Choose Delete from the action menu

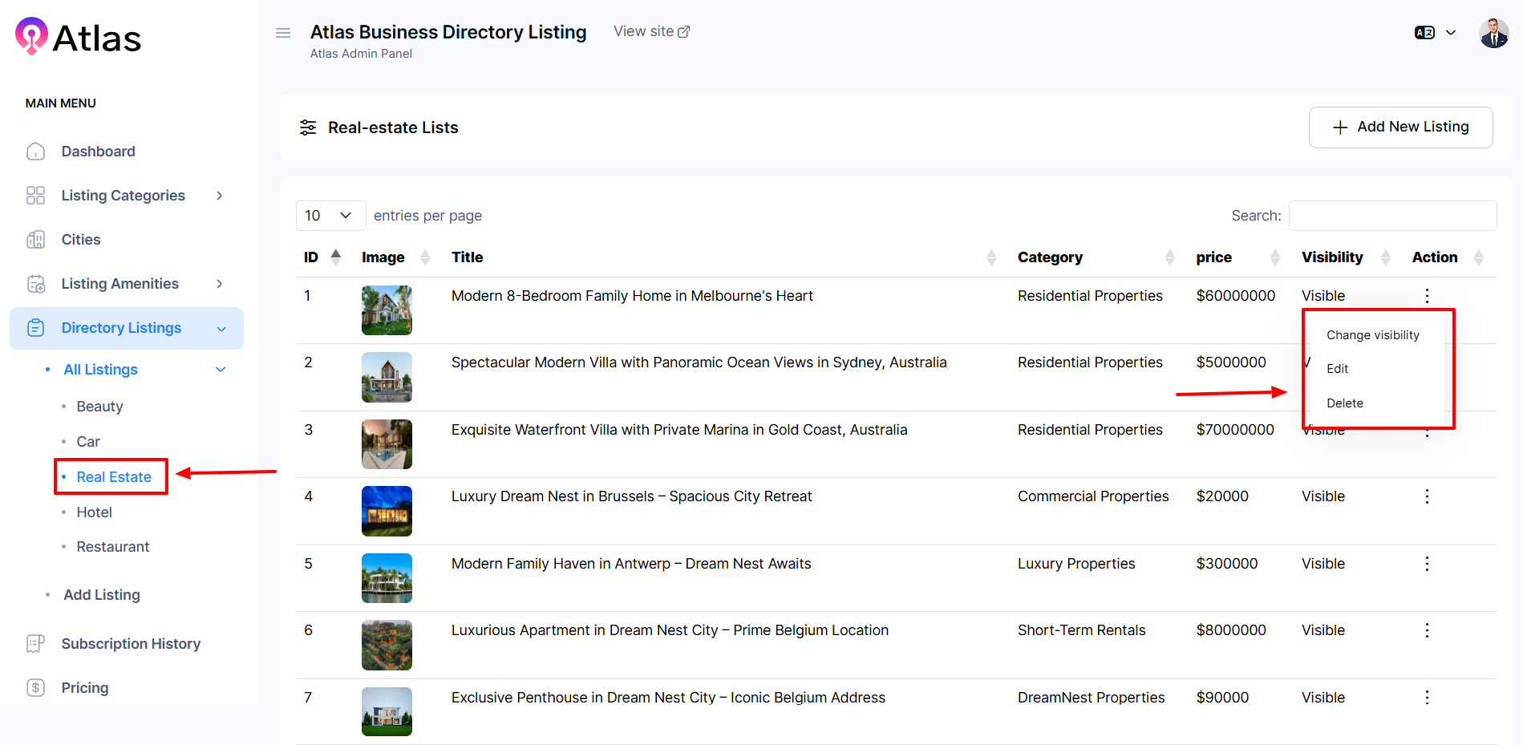coord(1344,403)
